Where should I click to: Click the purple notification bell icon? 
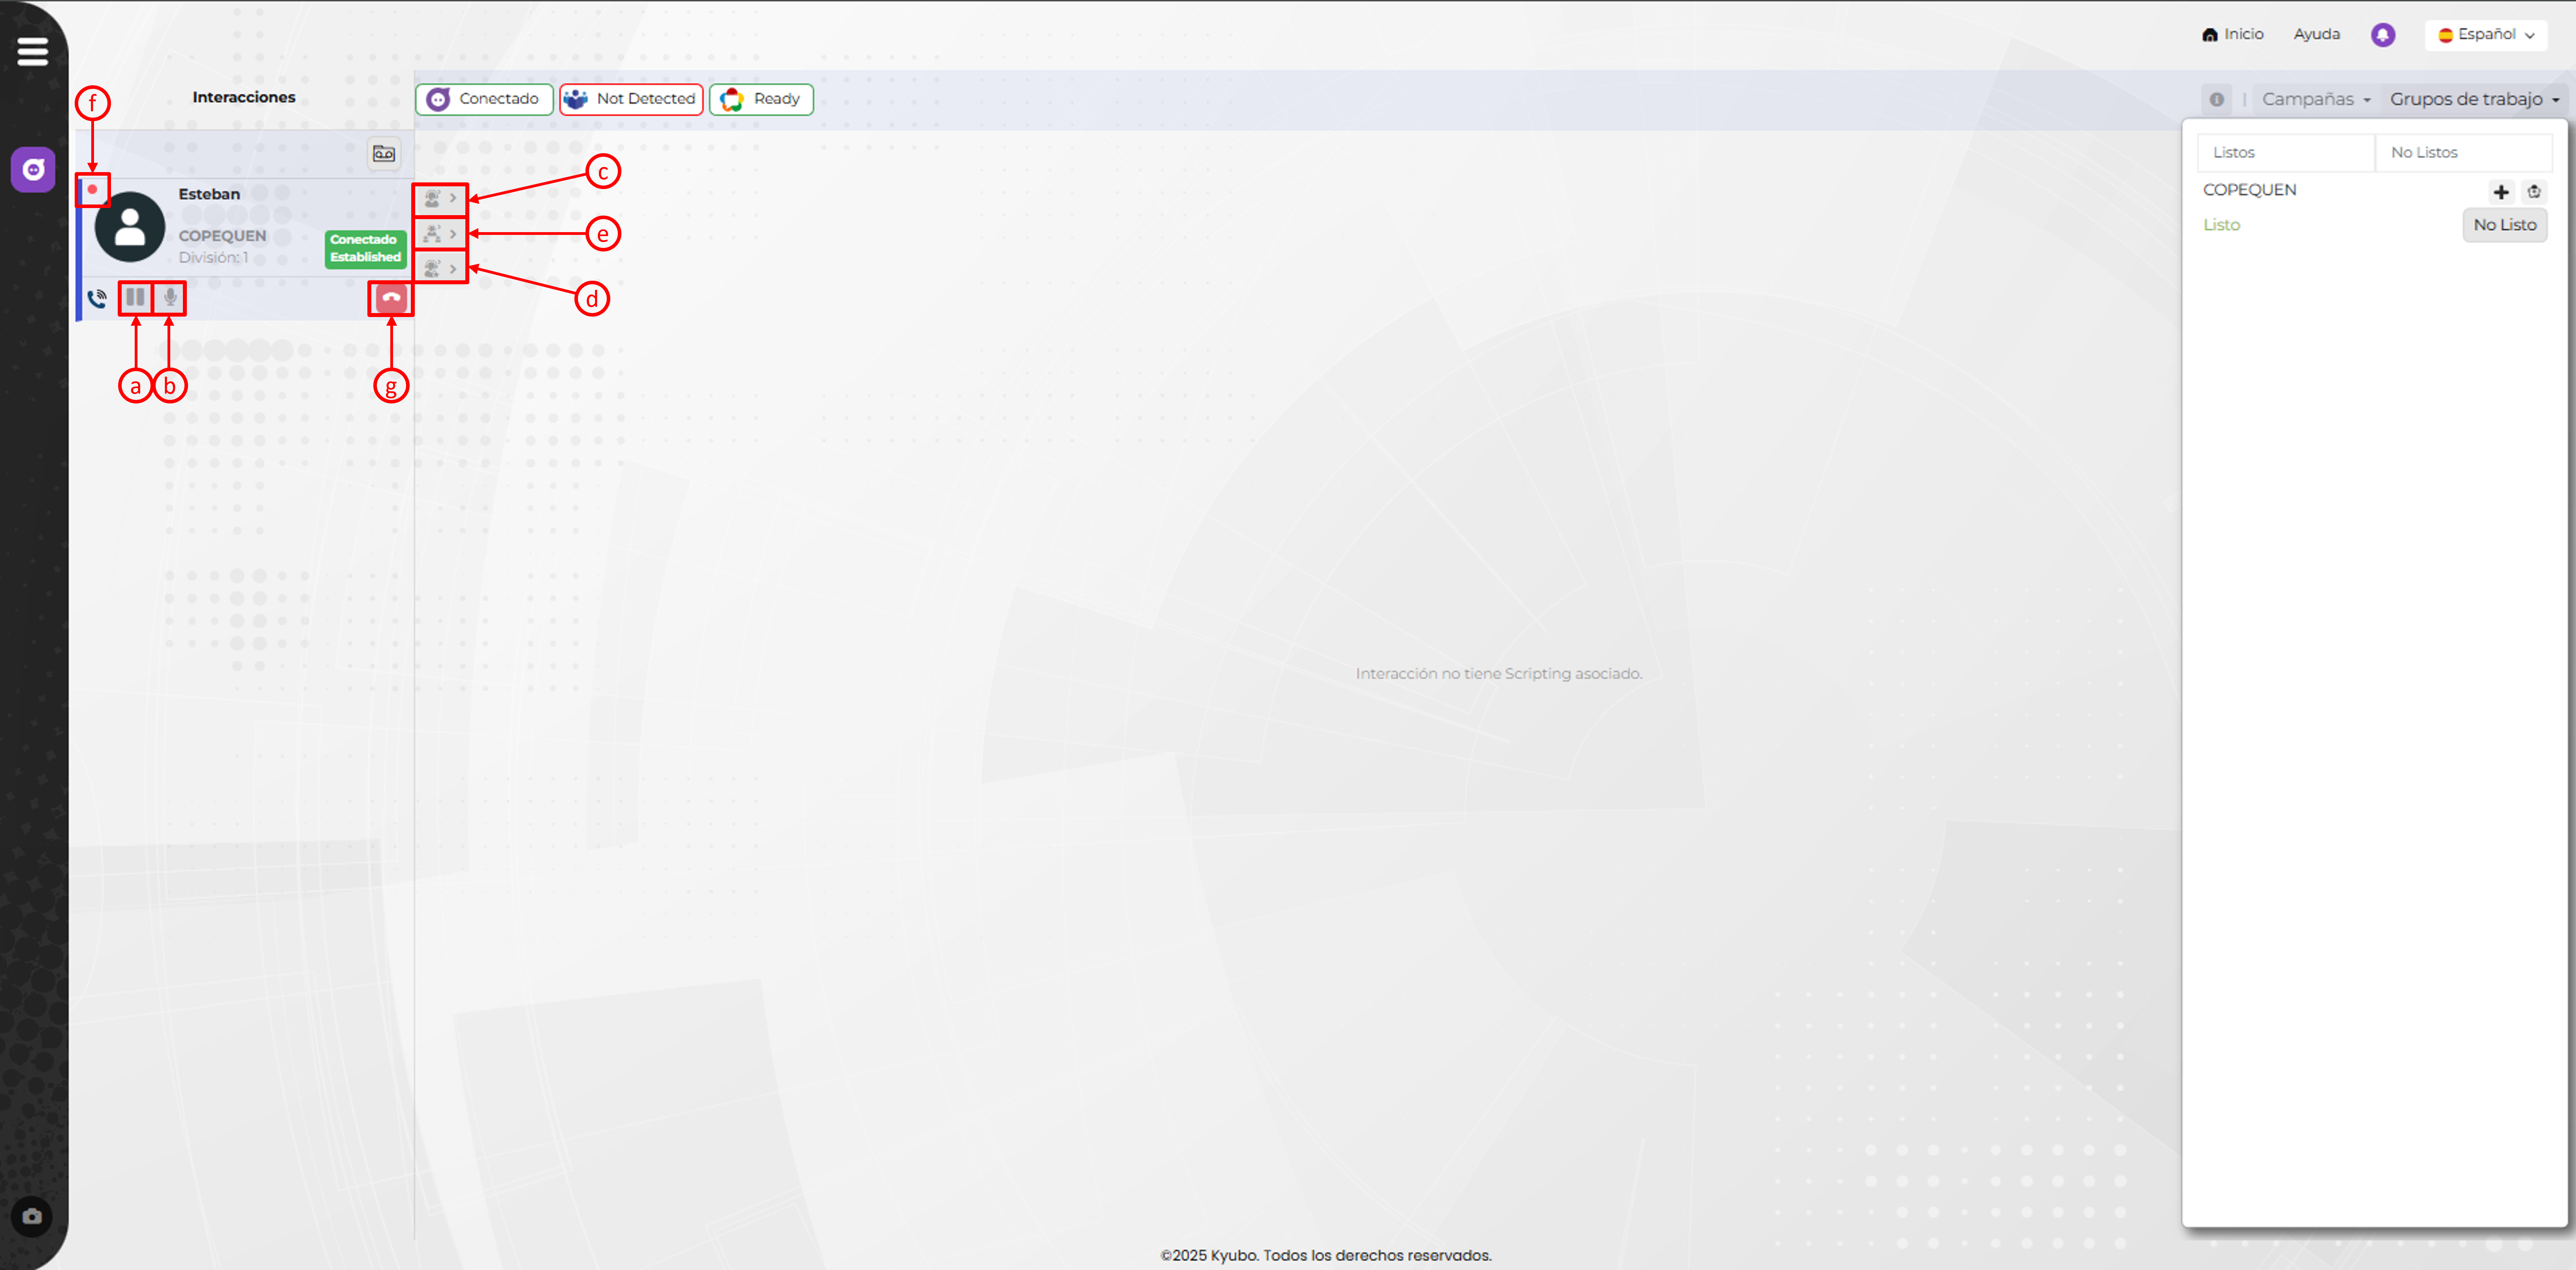coord(2382,35)
